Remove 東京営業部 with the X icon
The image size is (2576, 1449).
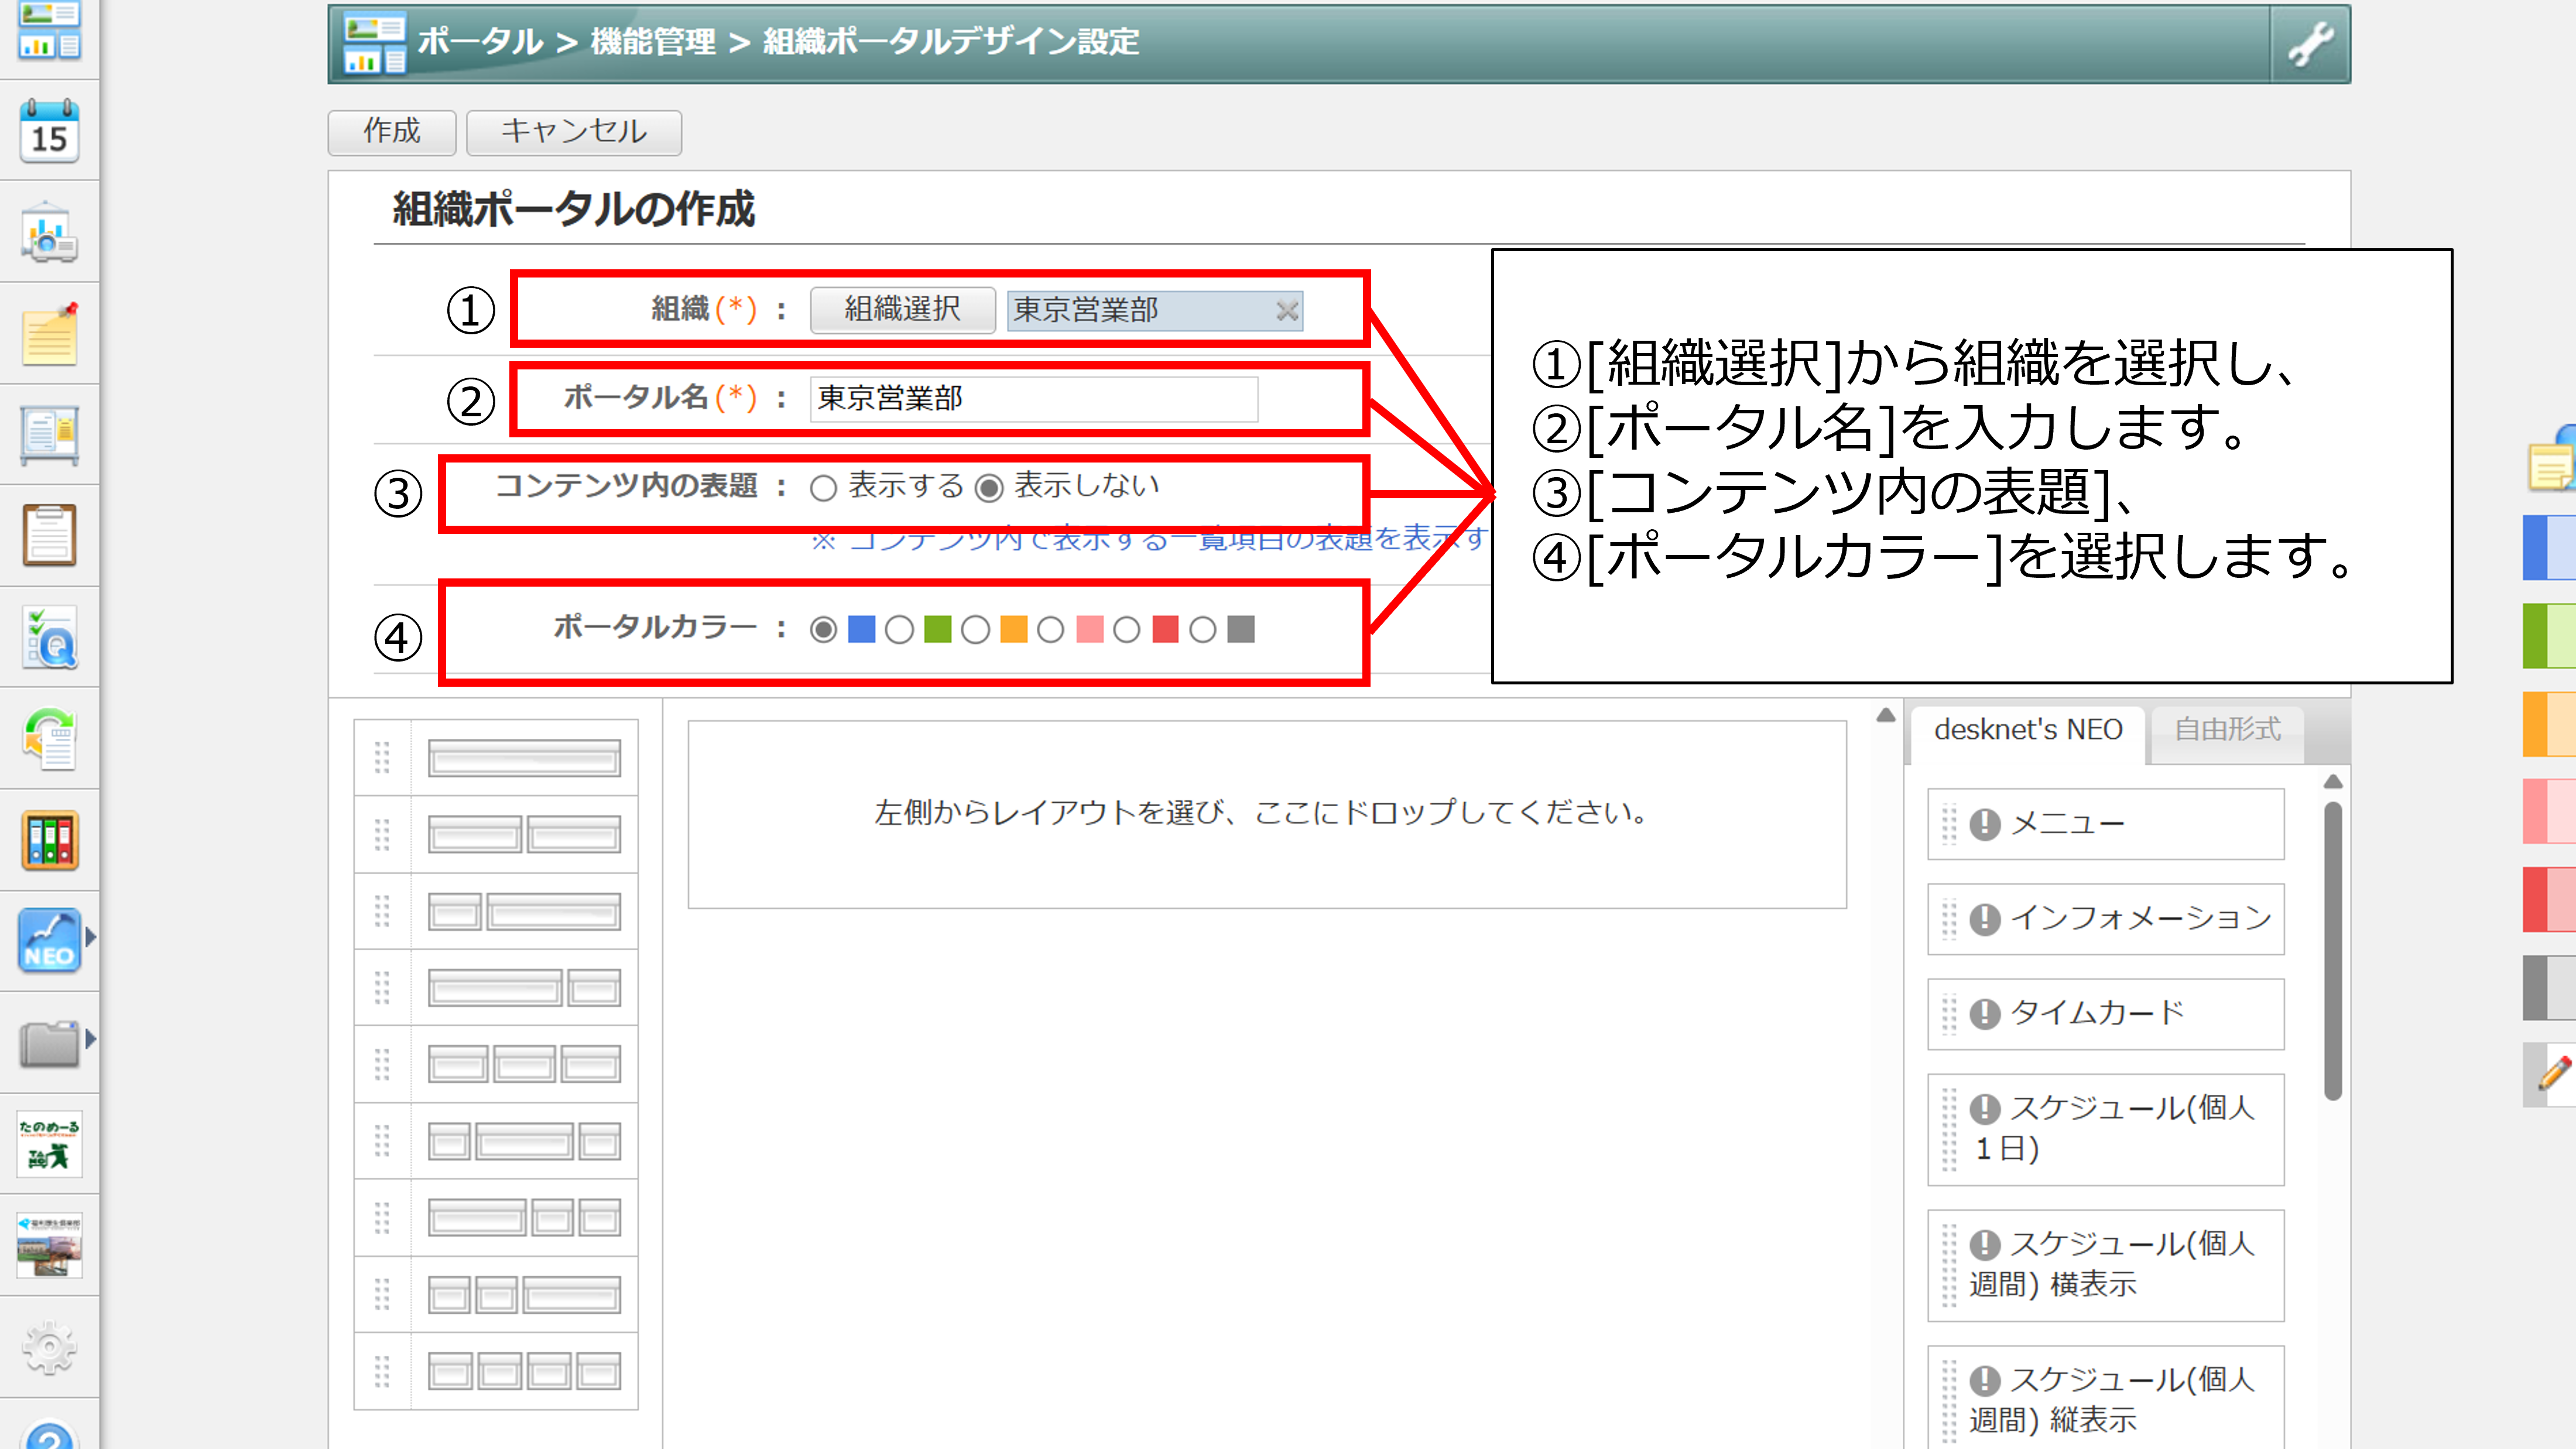pos(1287,311)
